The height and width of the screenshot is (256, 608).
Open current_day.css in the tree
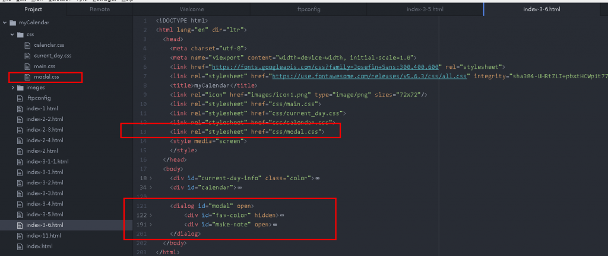(53, 56)
